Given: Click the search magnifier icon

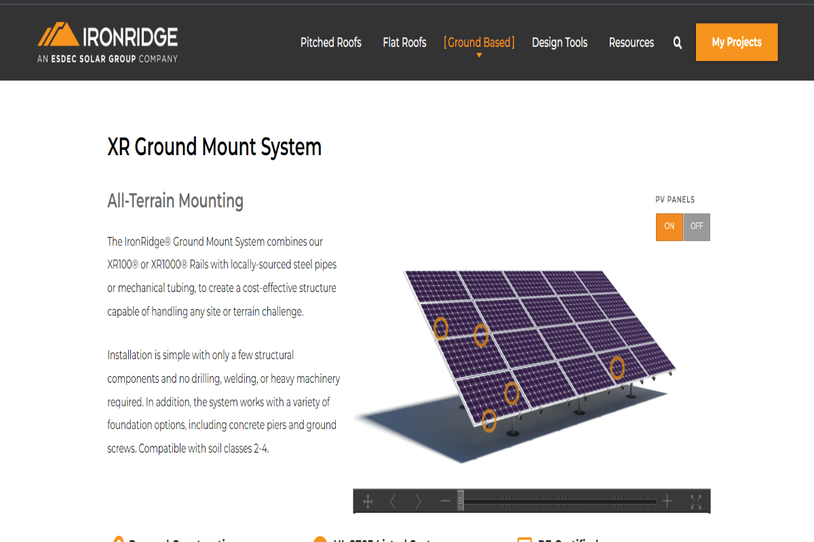Looking at the screenshot, I should click(x=677, y=43).
